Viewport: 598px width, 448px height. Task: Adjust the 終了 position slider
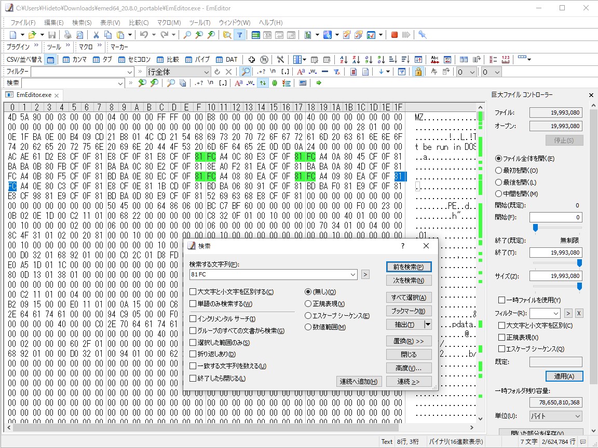tap(579, 263)
